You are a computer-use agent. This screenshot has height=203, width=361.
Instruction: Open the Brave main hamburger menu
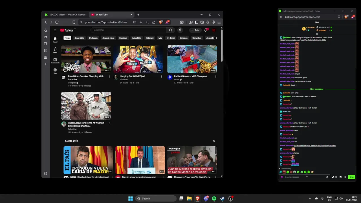click(x=219, y=22)
